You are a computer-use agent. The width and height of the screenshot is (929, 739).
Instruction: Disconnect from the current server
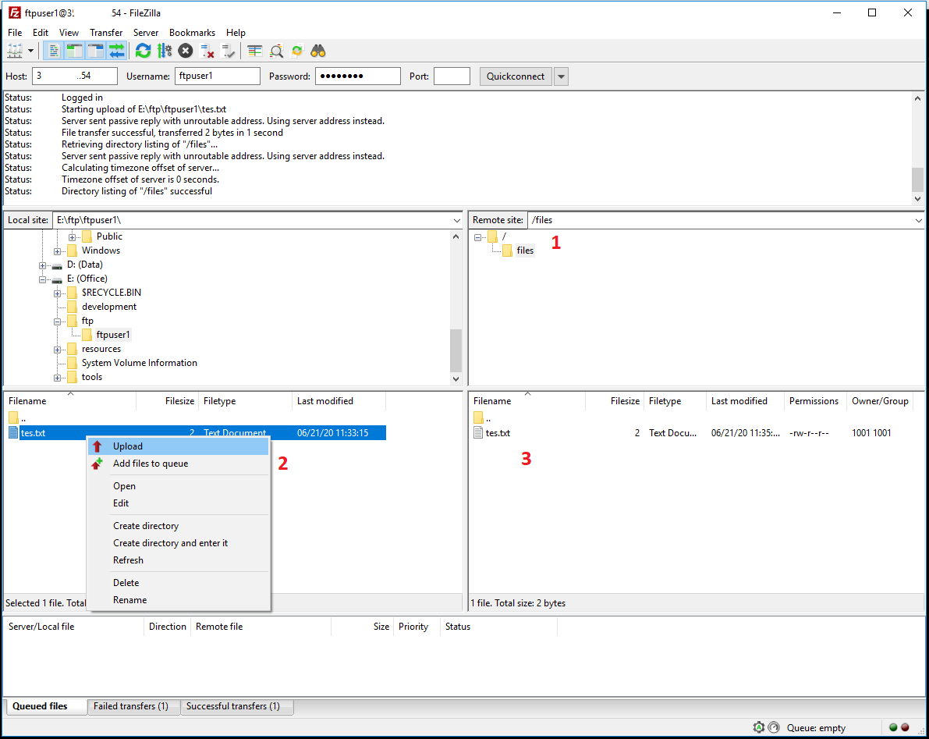pyautogui.click(x=207, y=51)
